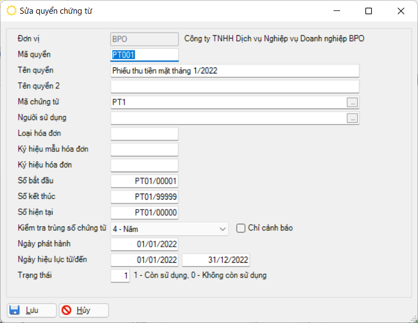The width and height of the screenshot is (418, 323).
Task: Click the Mã quyển field with PT001
Action: 145,55
